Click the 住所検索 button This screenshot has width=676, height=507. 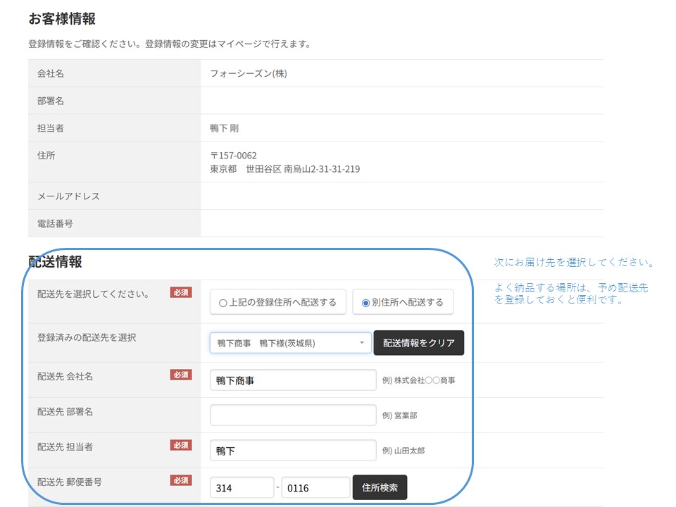click(x=380, y=487)
